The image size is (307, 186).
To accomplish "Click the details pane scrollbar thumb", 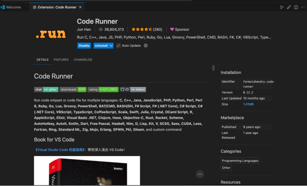I will 213,68.
